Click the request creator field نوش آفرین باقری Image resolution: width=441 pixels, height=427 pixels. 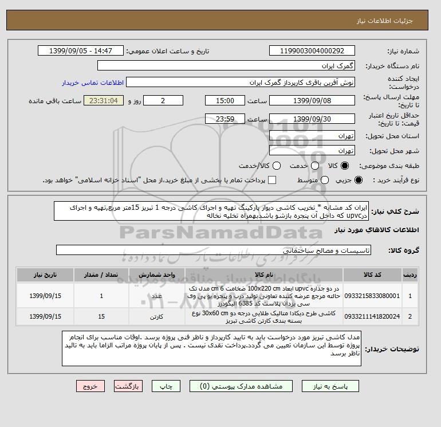click(x=241, y=83)
